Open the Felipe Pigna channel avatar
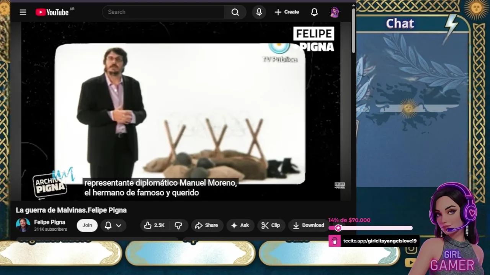 23,225
